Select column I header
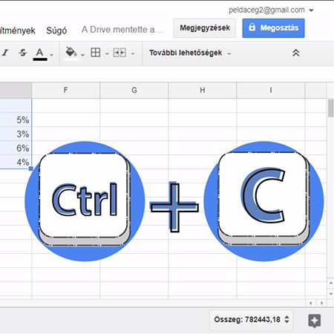Viewport: 334px width, 334px height. 271,90
